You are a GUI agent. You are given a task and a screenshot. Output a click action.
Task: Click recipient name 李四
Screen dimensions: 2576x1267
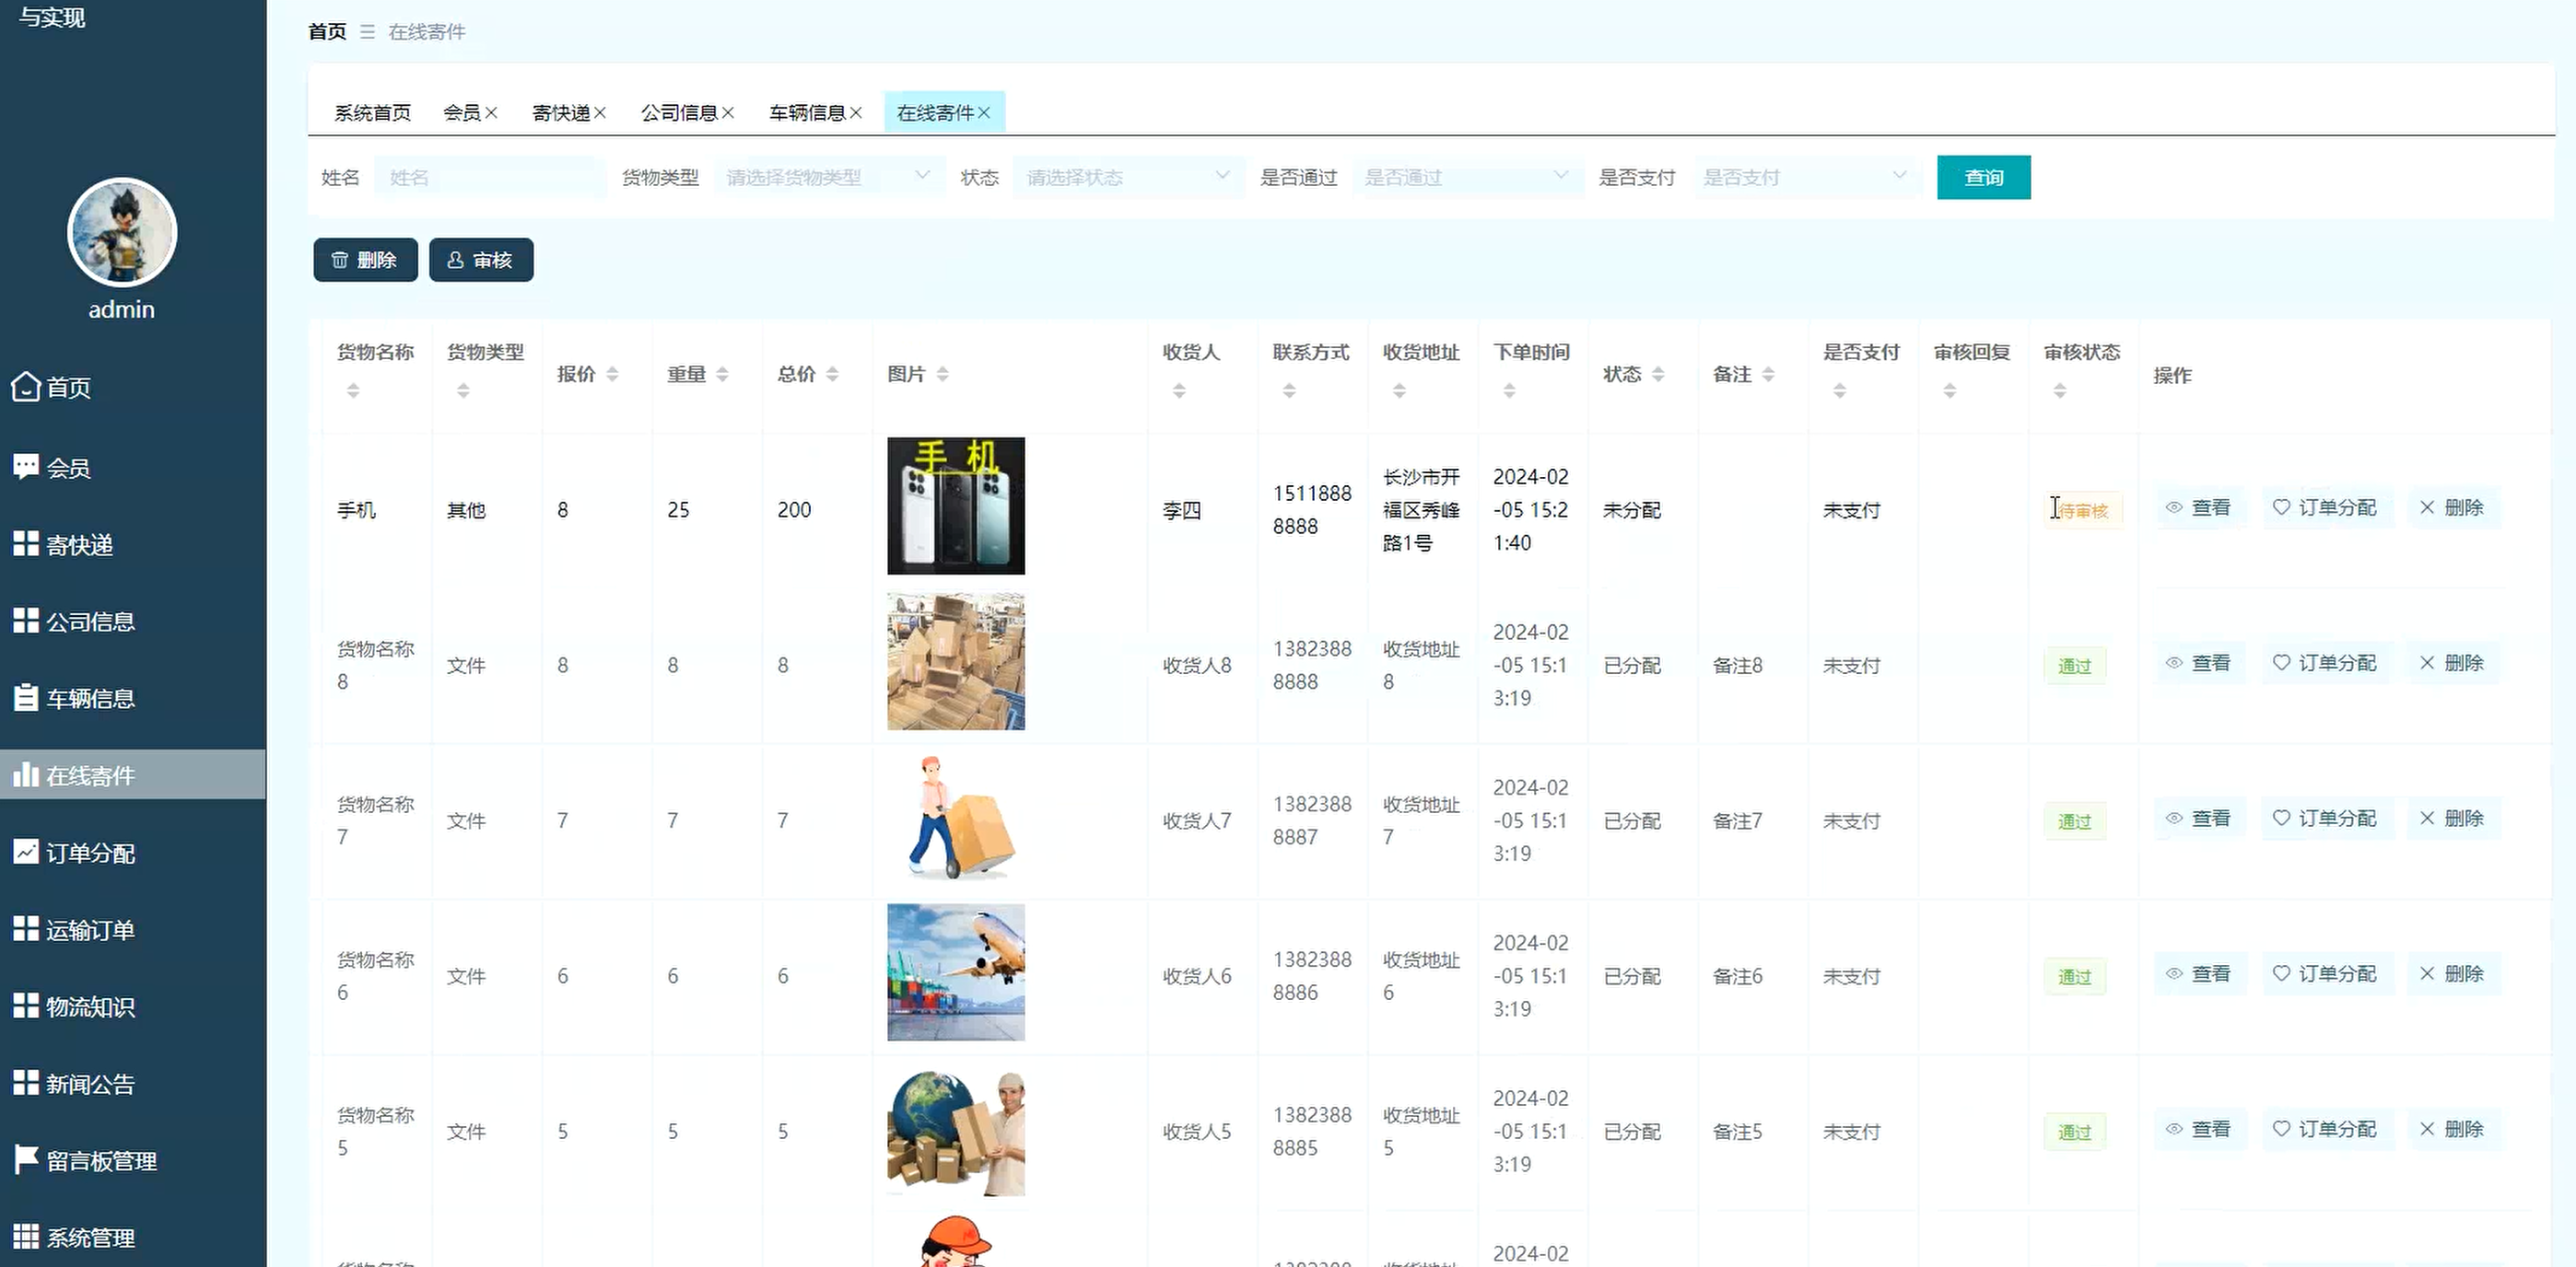[1182, 511]
